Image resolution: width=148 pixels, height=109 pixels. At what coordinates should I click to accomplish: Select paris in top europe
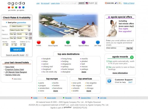click(x=42, y=83)
